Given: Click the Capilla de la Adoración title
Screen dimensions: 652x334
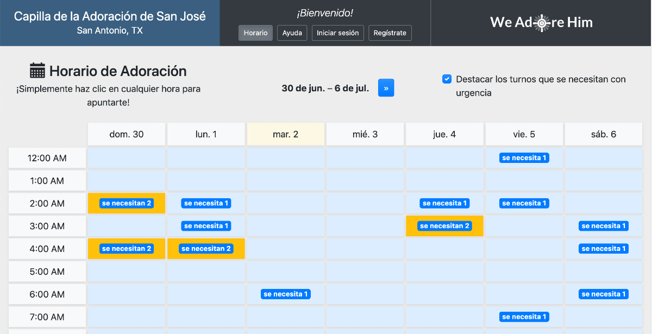Looking at the screenshot, I should click(110, 16).
